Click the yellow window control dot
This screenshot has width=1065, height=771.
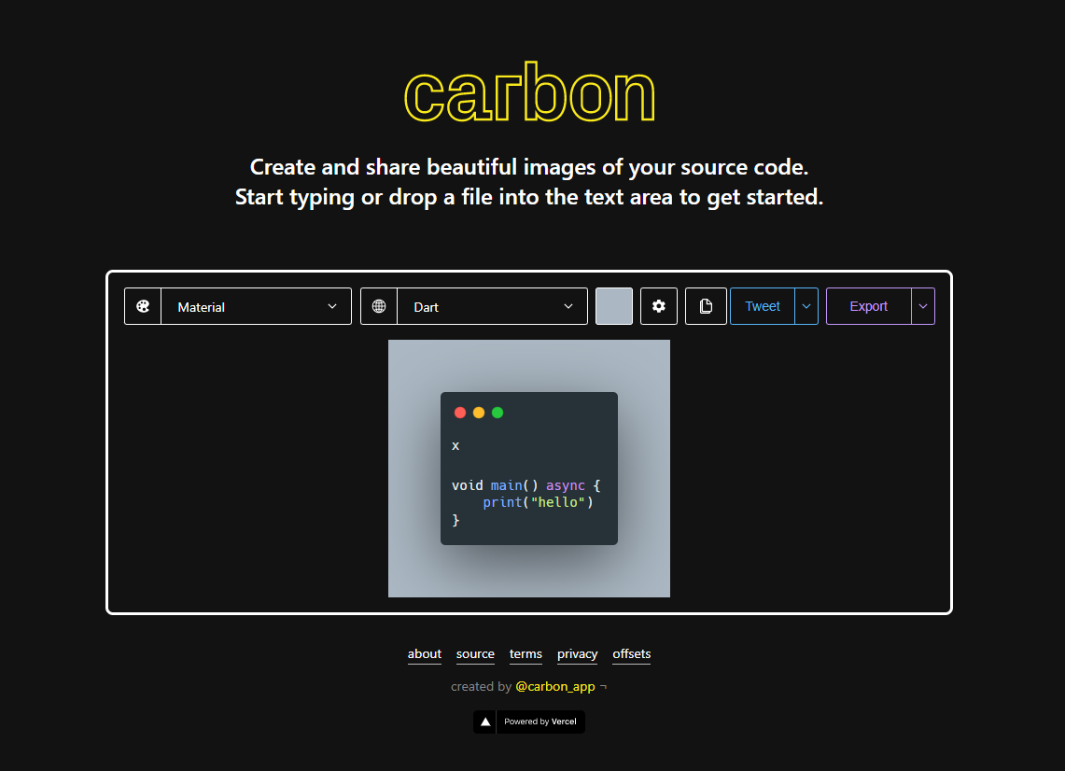coord(479,413)
